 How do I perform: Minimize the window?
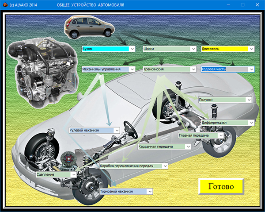(228, 5)
